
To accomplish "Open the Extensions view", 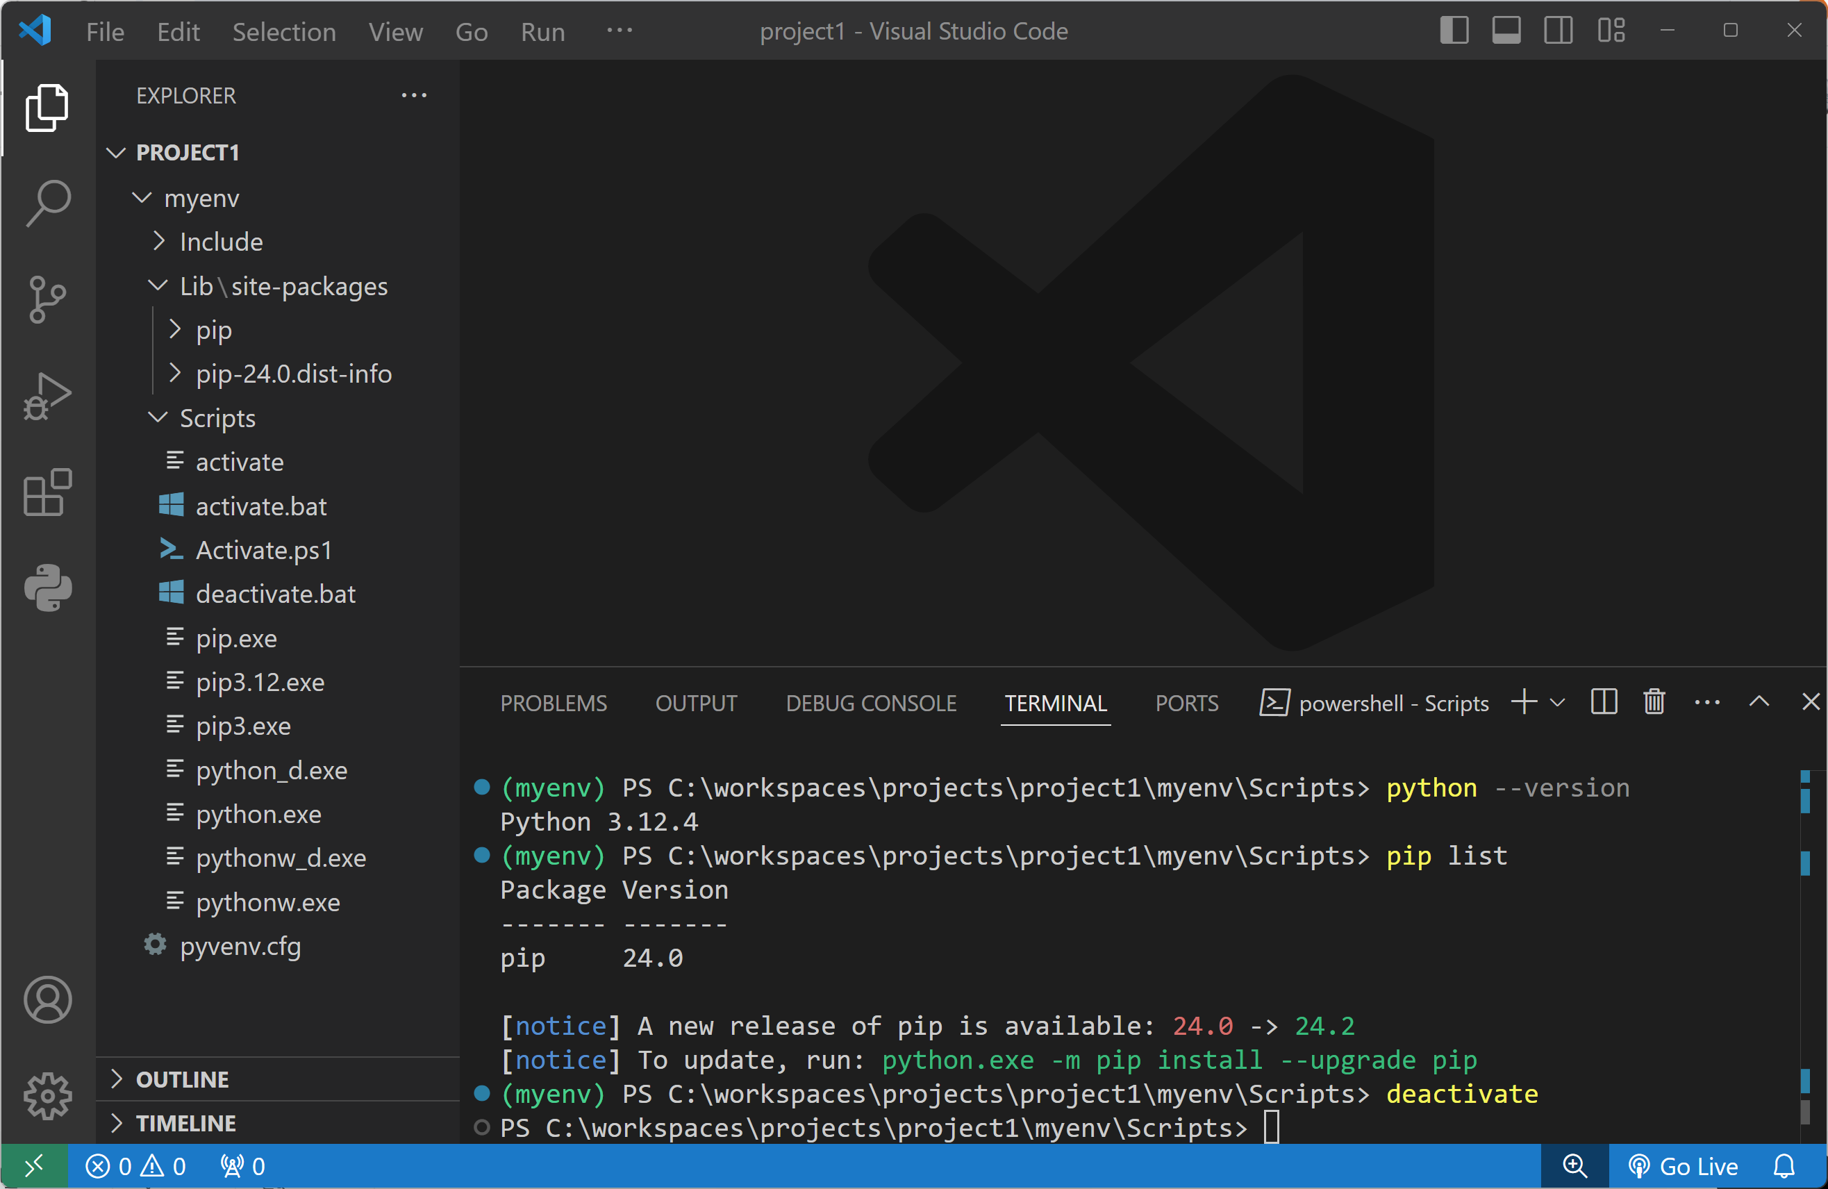I will pyautogui.click(x=48, y=492).
